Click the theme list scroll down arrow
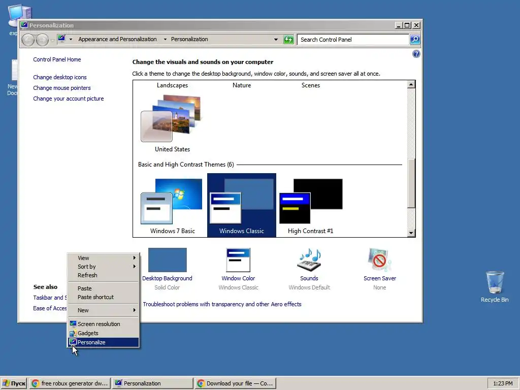Screen dimensions: 520x390 click(x=411, y=233)
